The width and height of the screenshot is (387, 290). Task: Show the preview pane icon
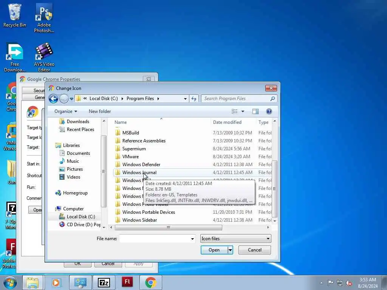(x=255, y=111)
